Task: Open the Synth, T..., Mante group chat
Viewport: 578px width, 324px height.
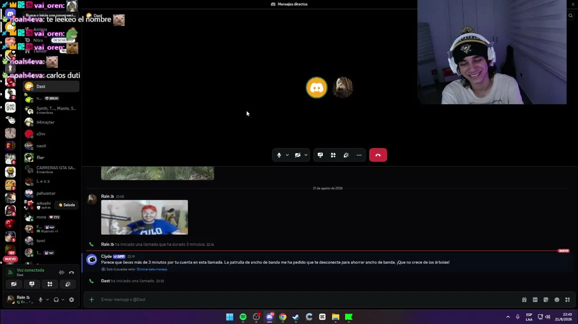Action: [51, 110]
